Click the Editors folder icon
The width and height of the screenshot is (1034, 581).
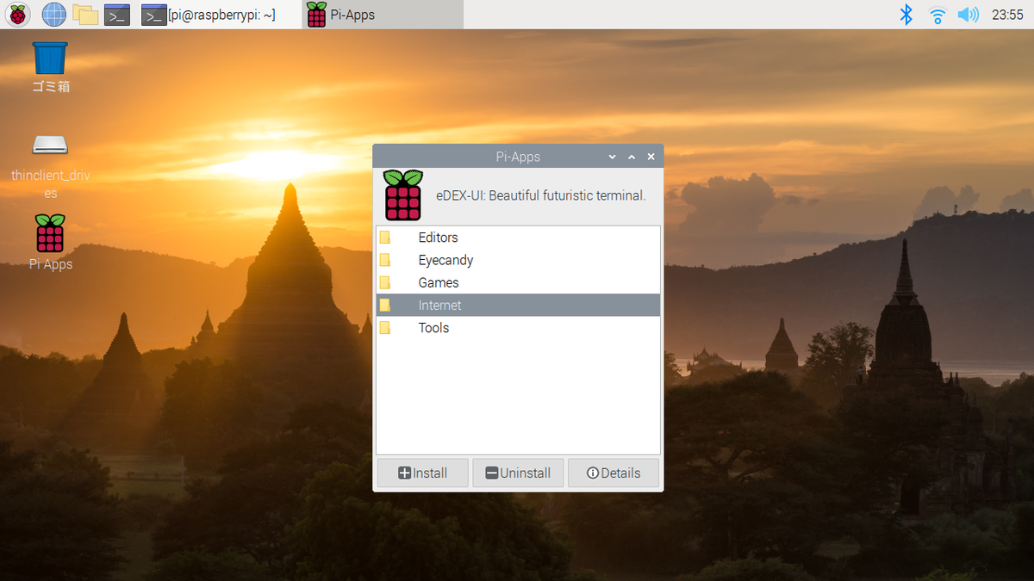pyautogui.click(x=385, y=238)
